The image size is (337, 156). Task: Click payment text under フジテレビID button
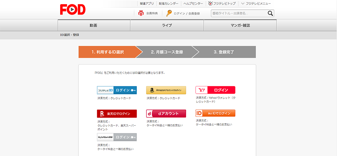(114, 98)
